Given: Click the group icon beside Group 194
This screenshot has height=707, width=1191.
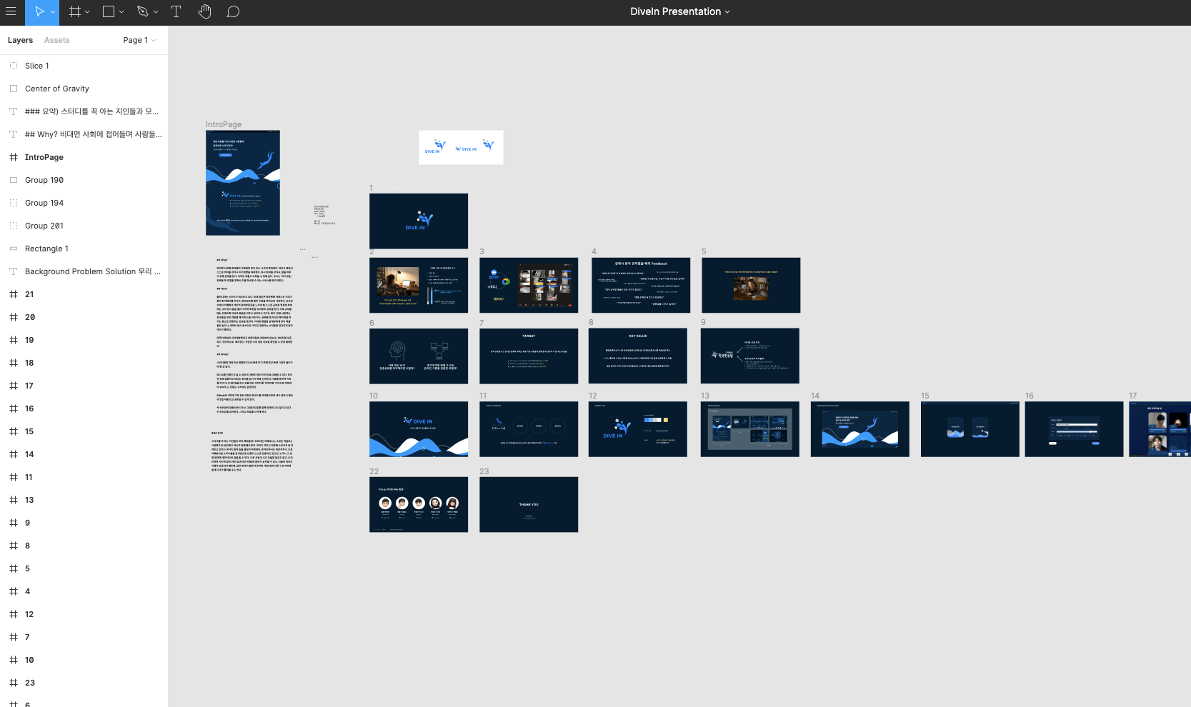Looking at the screenshot, I should [13, 203].
